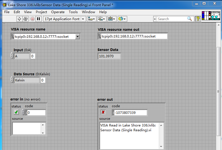Maximize the front panel window
The image size is (222, 150).
point(204,4)
